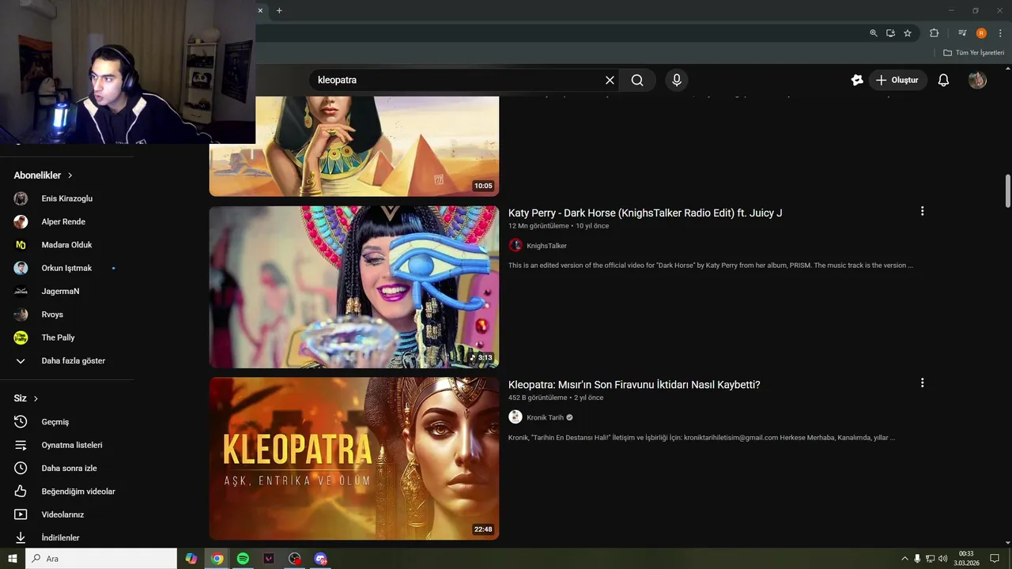This screenshot has width=1012, height=569.
Task: Open YouTube notifications bell
Action: 943,80
